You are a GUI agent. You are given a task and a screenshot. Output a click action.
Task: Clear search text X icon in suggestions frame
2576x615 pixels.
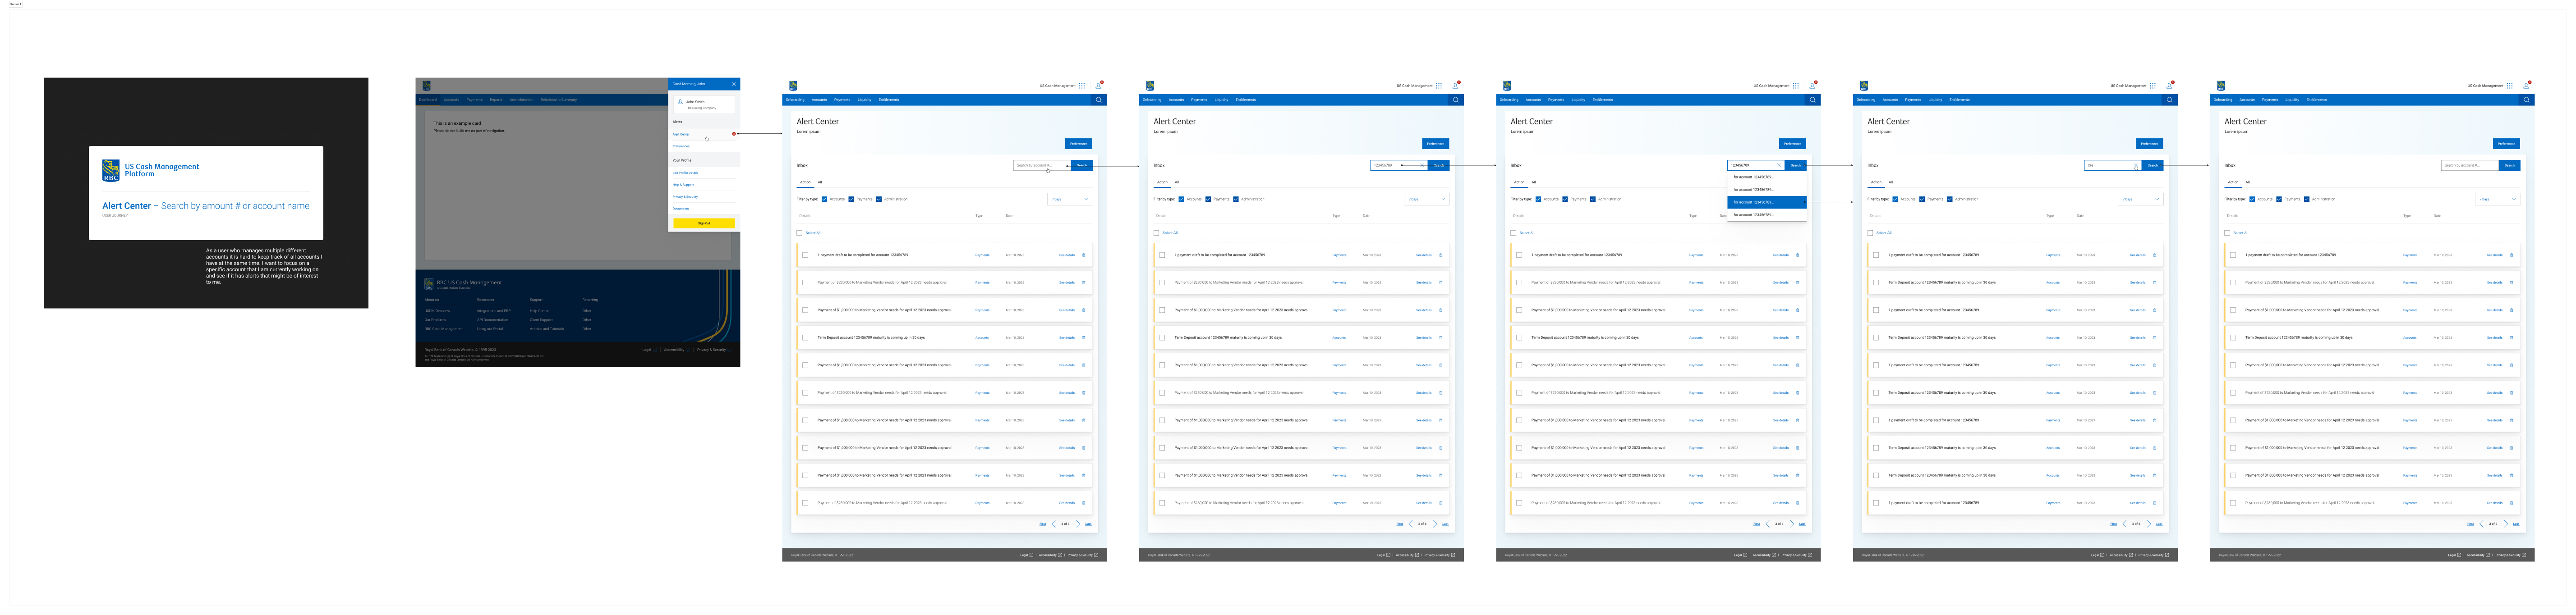(1779, 166)
